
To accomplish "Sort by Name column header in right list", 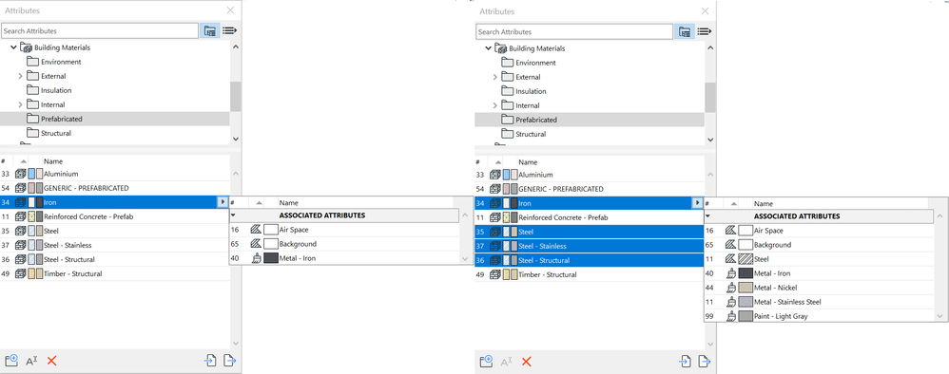I will 528,162.
